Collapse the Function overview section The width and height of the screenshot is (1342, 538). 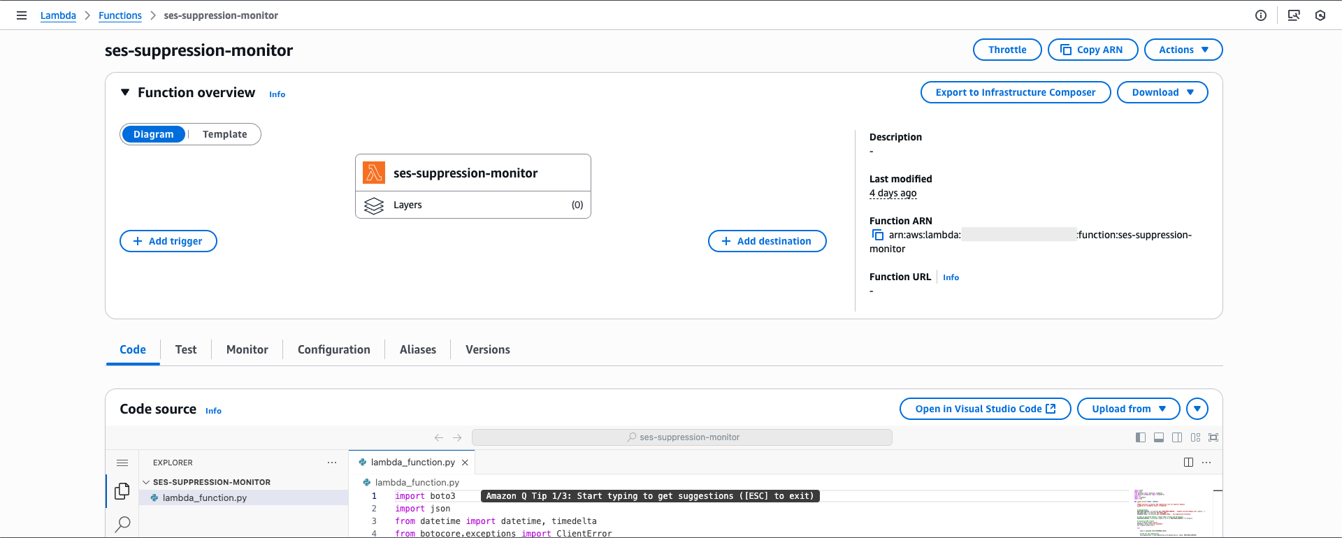(x=125, y=92)
